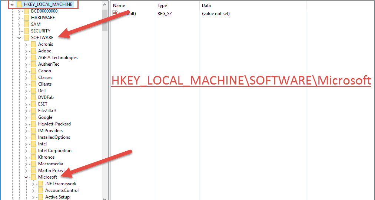Click the AGEIA Technologies folder icon
The image size is (375, 200).
click(x=33, y=58)
